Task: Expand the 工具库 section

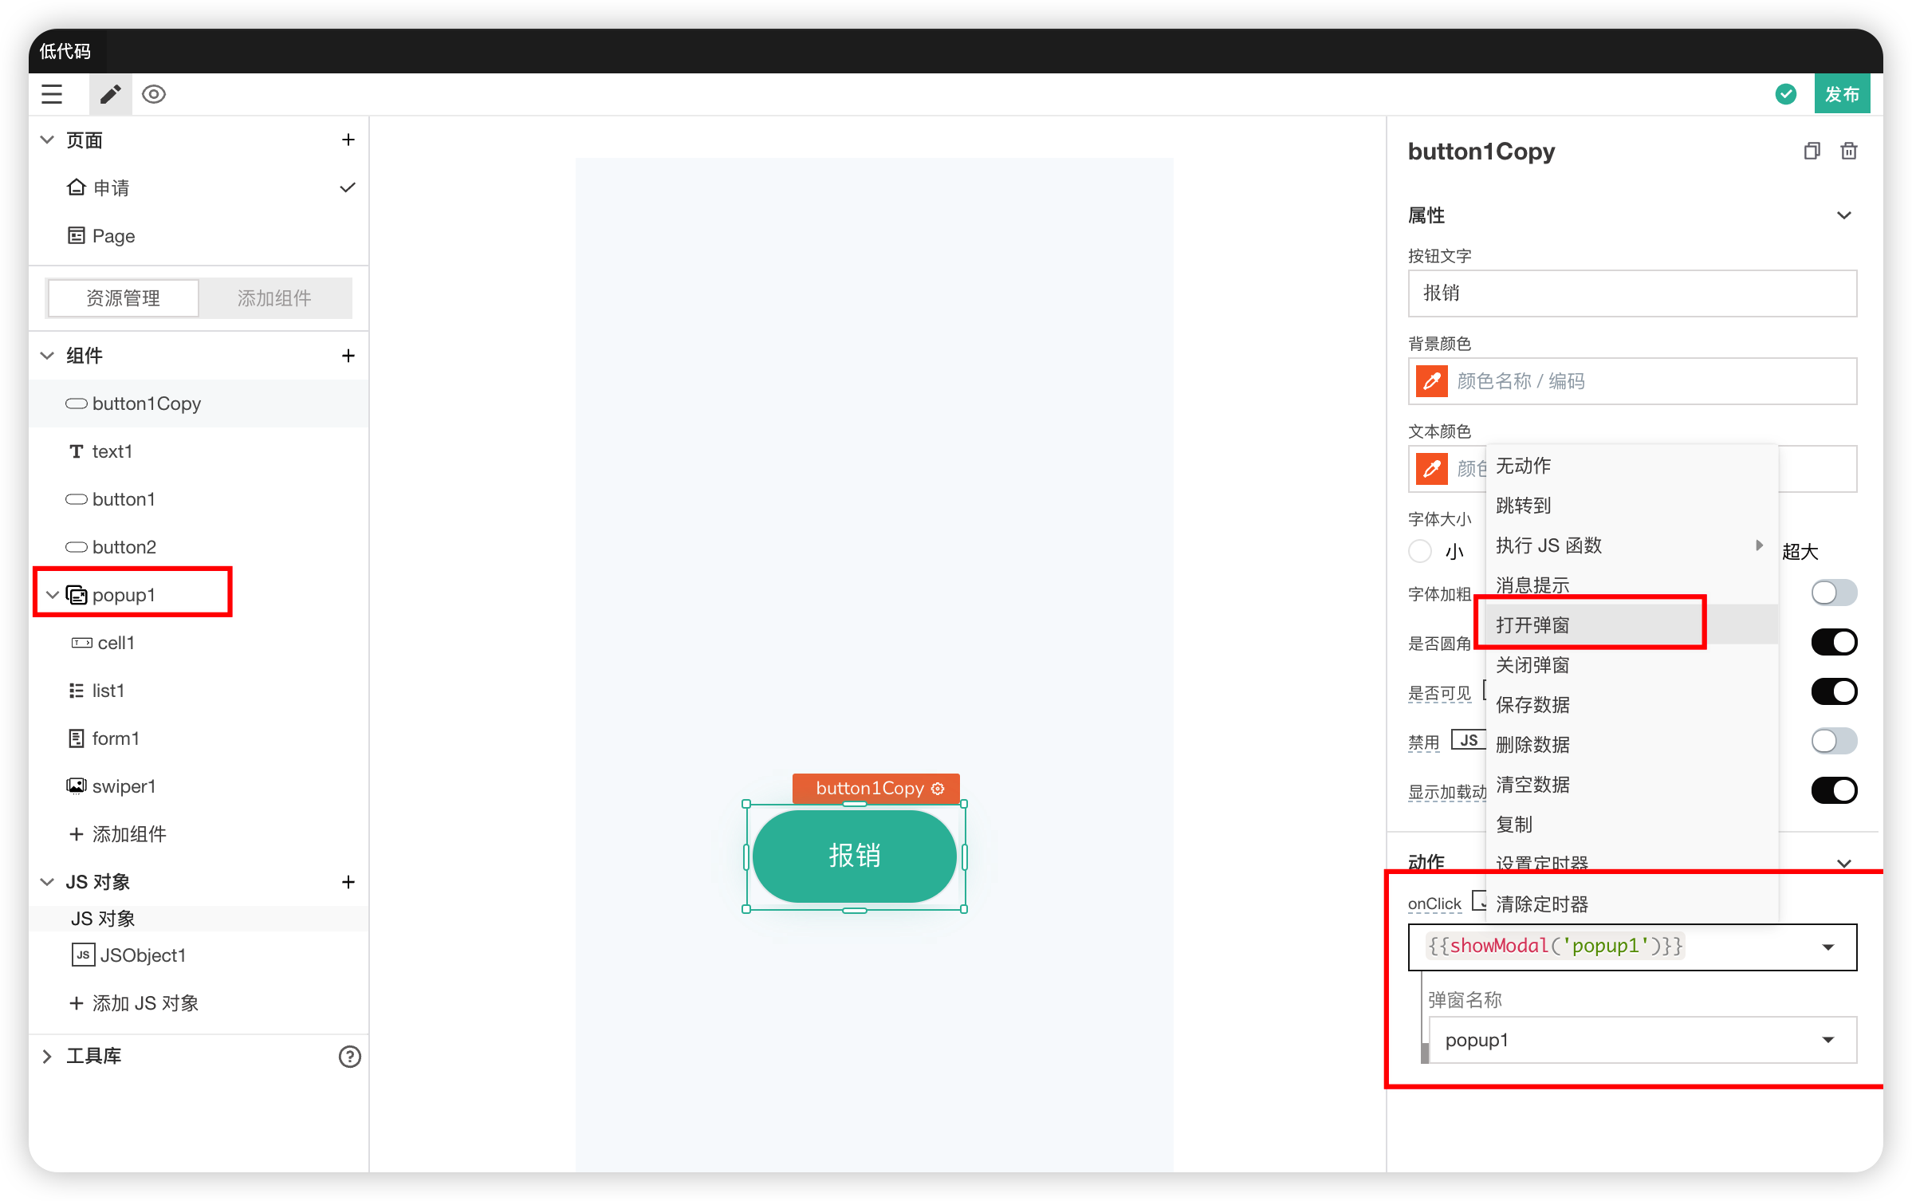Action: point(47,1057)
